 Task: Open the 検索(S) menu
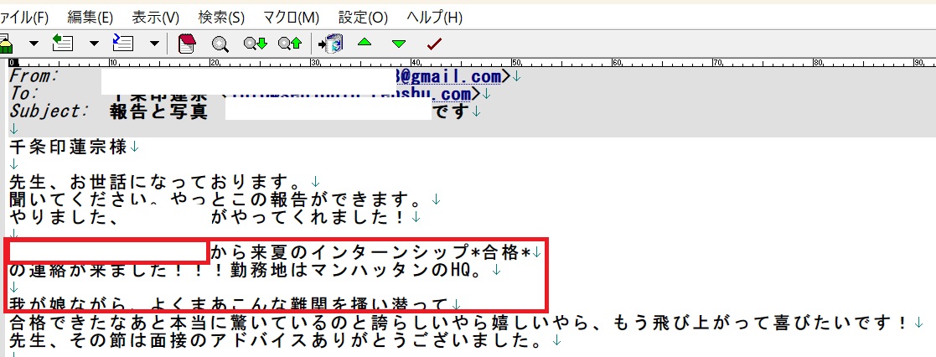click(221, 17)
